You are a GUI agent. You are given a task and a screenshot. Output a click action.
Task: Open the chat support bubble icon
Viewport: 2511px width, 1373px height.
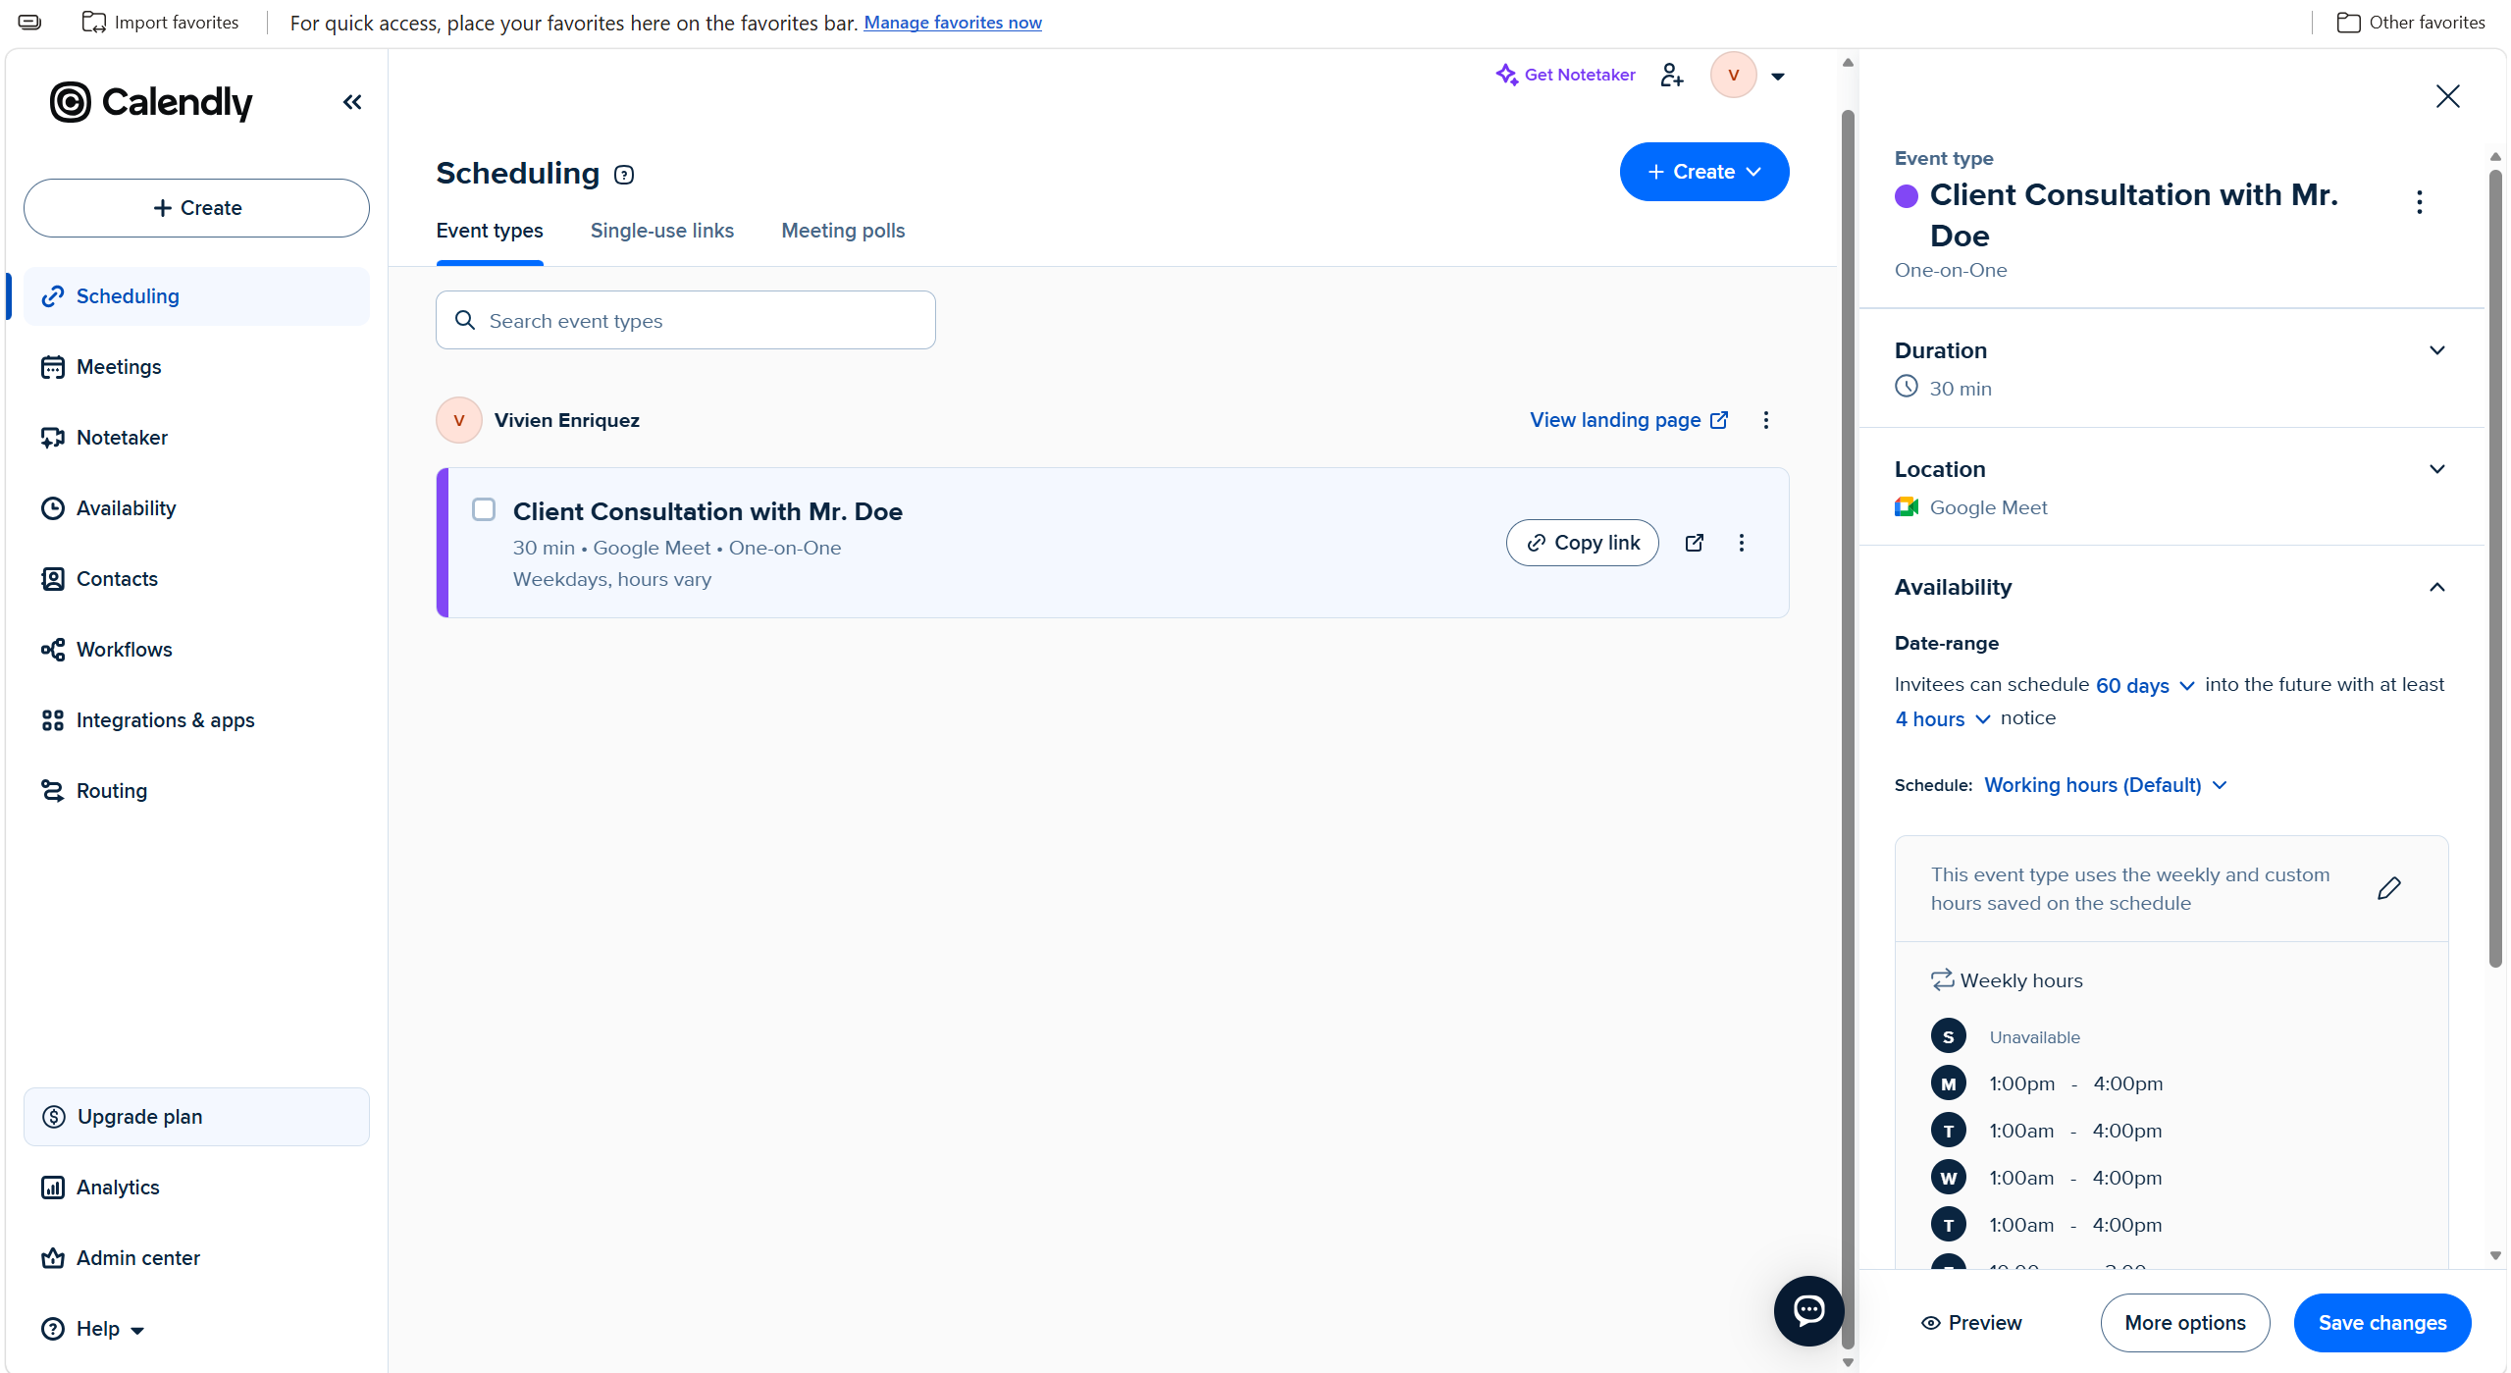tap(1808, 1310)
